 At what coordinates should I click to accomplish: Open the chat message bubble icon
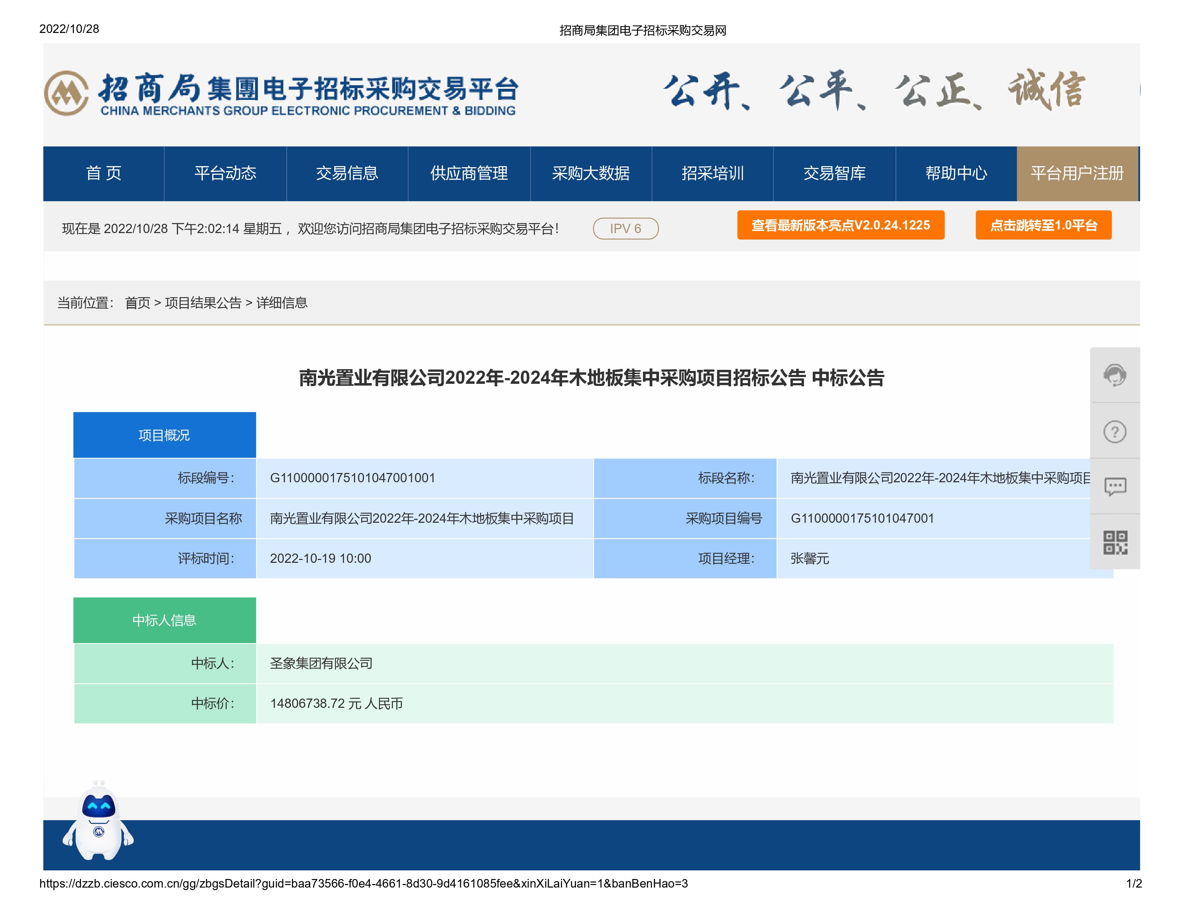(1114, 487)
